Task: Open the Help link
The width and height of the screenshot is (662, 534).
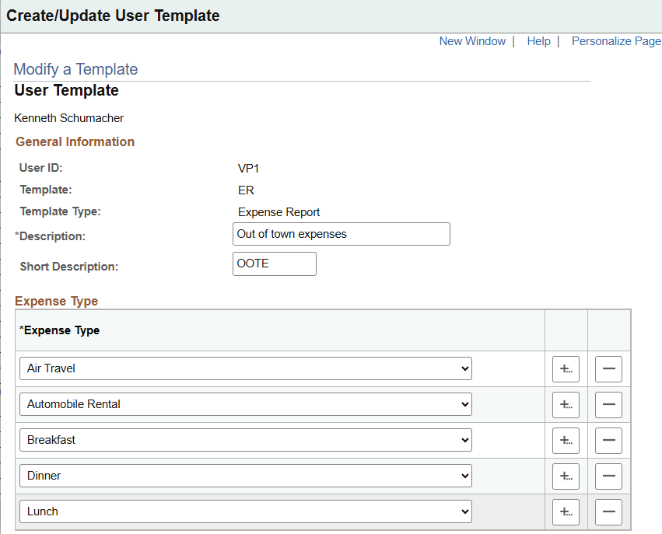Action: click(538, 41)
